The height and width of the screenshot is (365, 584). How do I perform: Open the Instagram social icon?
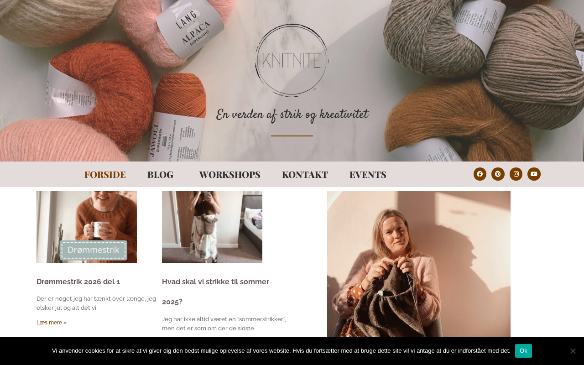click(516, 174)
